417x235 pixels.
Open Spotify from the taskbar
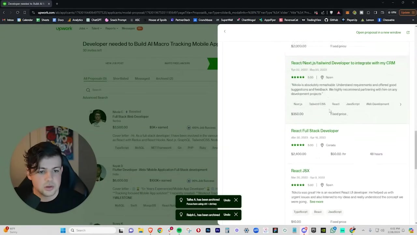tap(179, 230)
